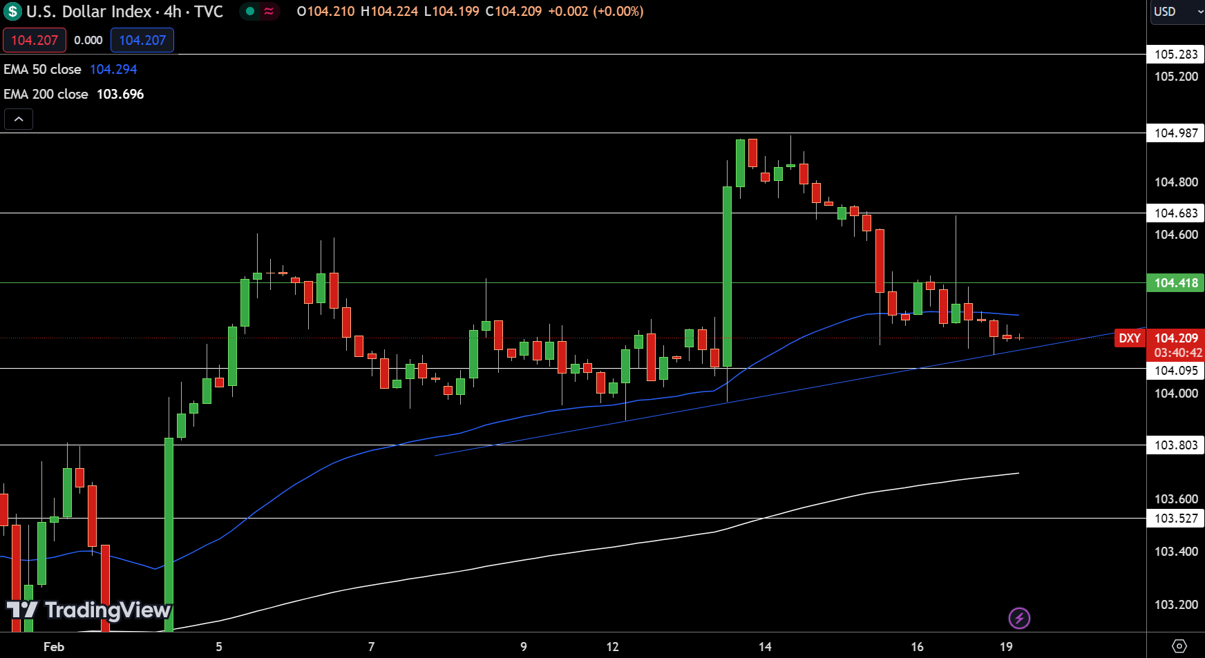Select the EMA 50 close indicator legend
The width and height of the screenshot is (1205, 658).
[42, 69]
